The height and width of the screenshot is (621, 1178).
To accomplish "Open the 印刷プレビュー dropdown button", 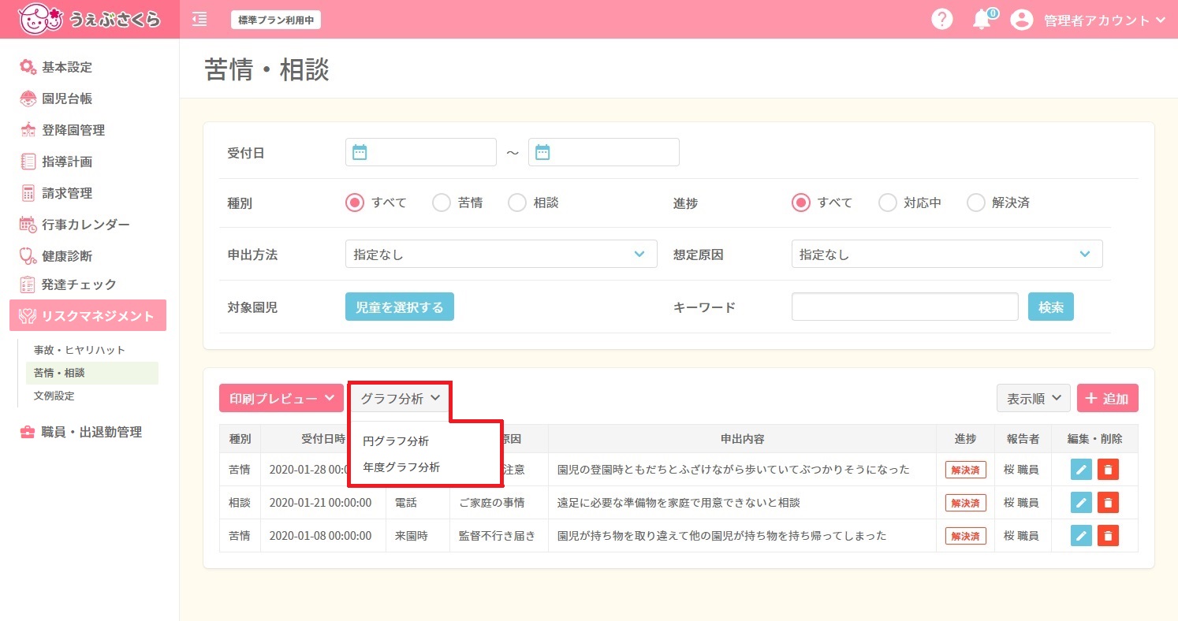I will 281,398.
